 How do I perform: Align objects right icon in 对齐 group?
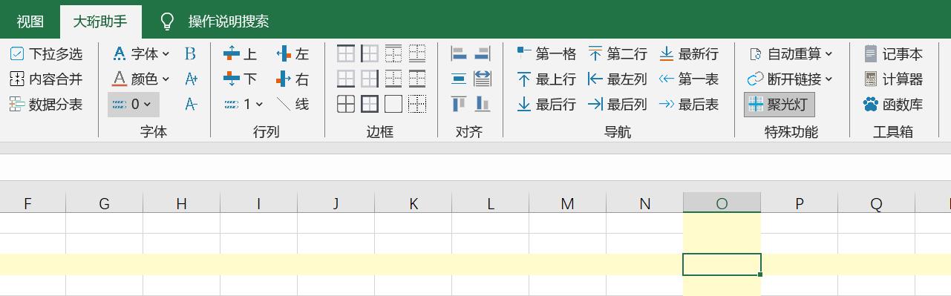(483, 54)
